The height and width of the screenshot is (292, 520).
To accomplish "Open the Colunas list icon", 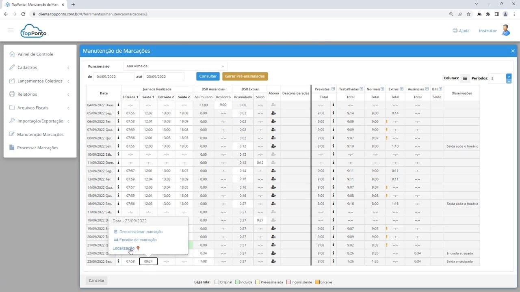I will 465,78.
